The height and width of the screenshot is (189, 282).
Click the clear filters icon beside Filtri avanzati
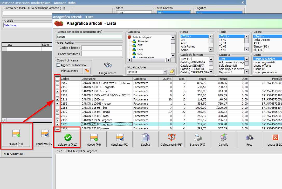pyautogui.click(x=87, y=71)
